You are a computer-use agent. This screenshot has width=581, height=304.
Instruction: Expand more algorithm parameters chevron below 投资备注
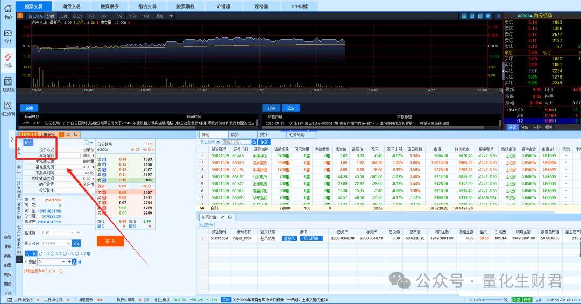click(59, 194)
